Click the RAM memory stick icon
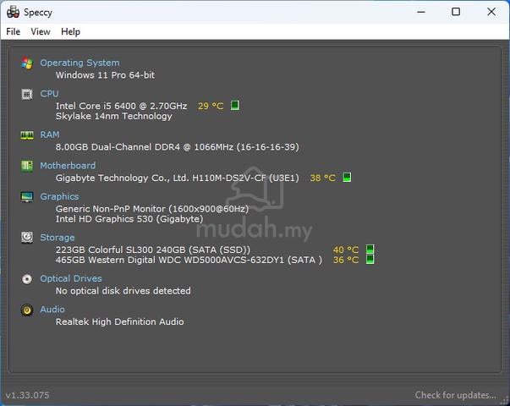 click(27, 135)
